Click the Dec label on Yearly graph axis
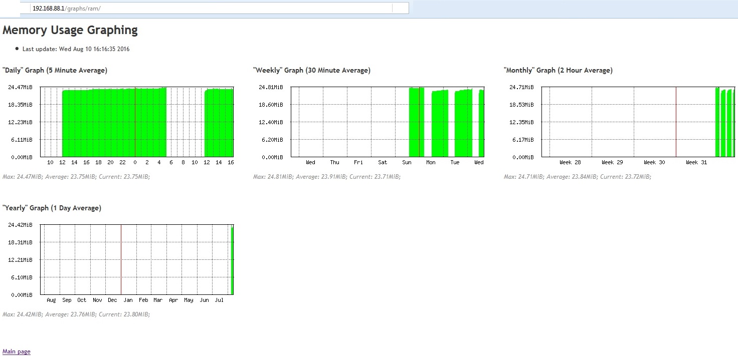This screenshot has width=738, height=360. pos(112,300)
